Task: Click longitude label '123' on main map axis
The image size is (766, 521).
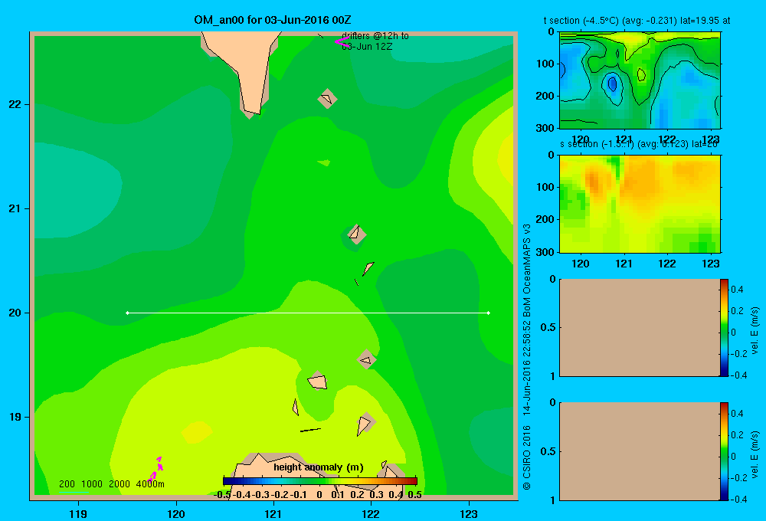Action: pos(469,513)
